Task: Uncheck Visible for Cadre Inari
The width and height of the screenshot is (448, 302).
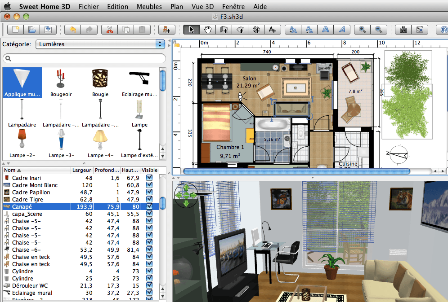Action: coord(149,178)
